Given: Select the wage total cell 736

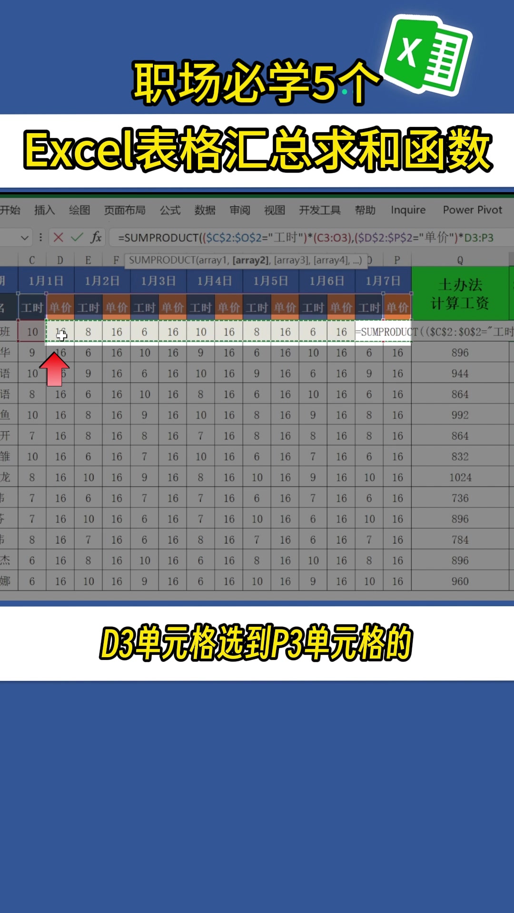Looking at the screenshot, I should click(460, 498).
